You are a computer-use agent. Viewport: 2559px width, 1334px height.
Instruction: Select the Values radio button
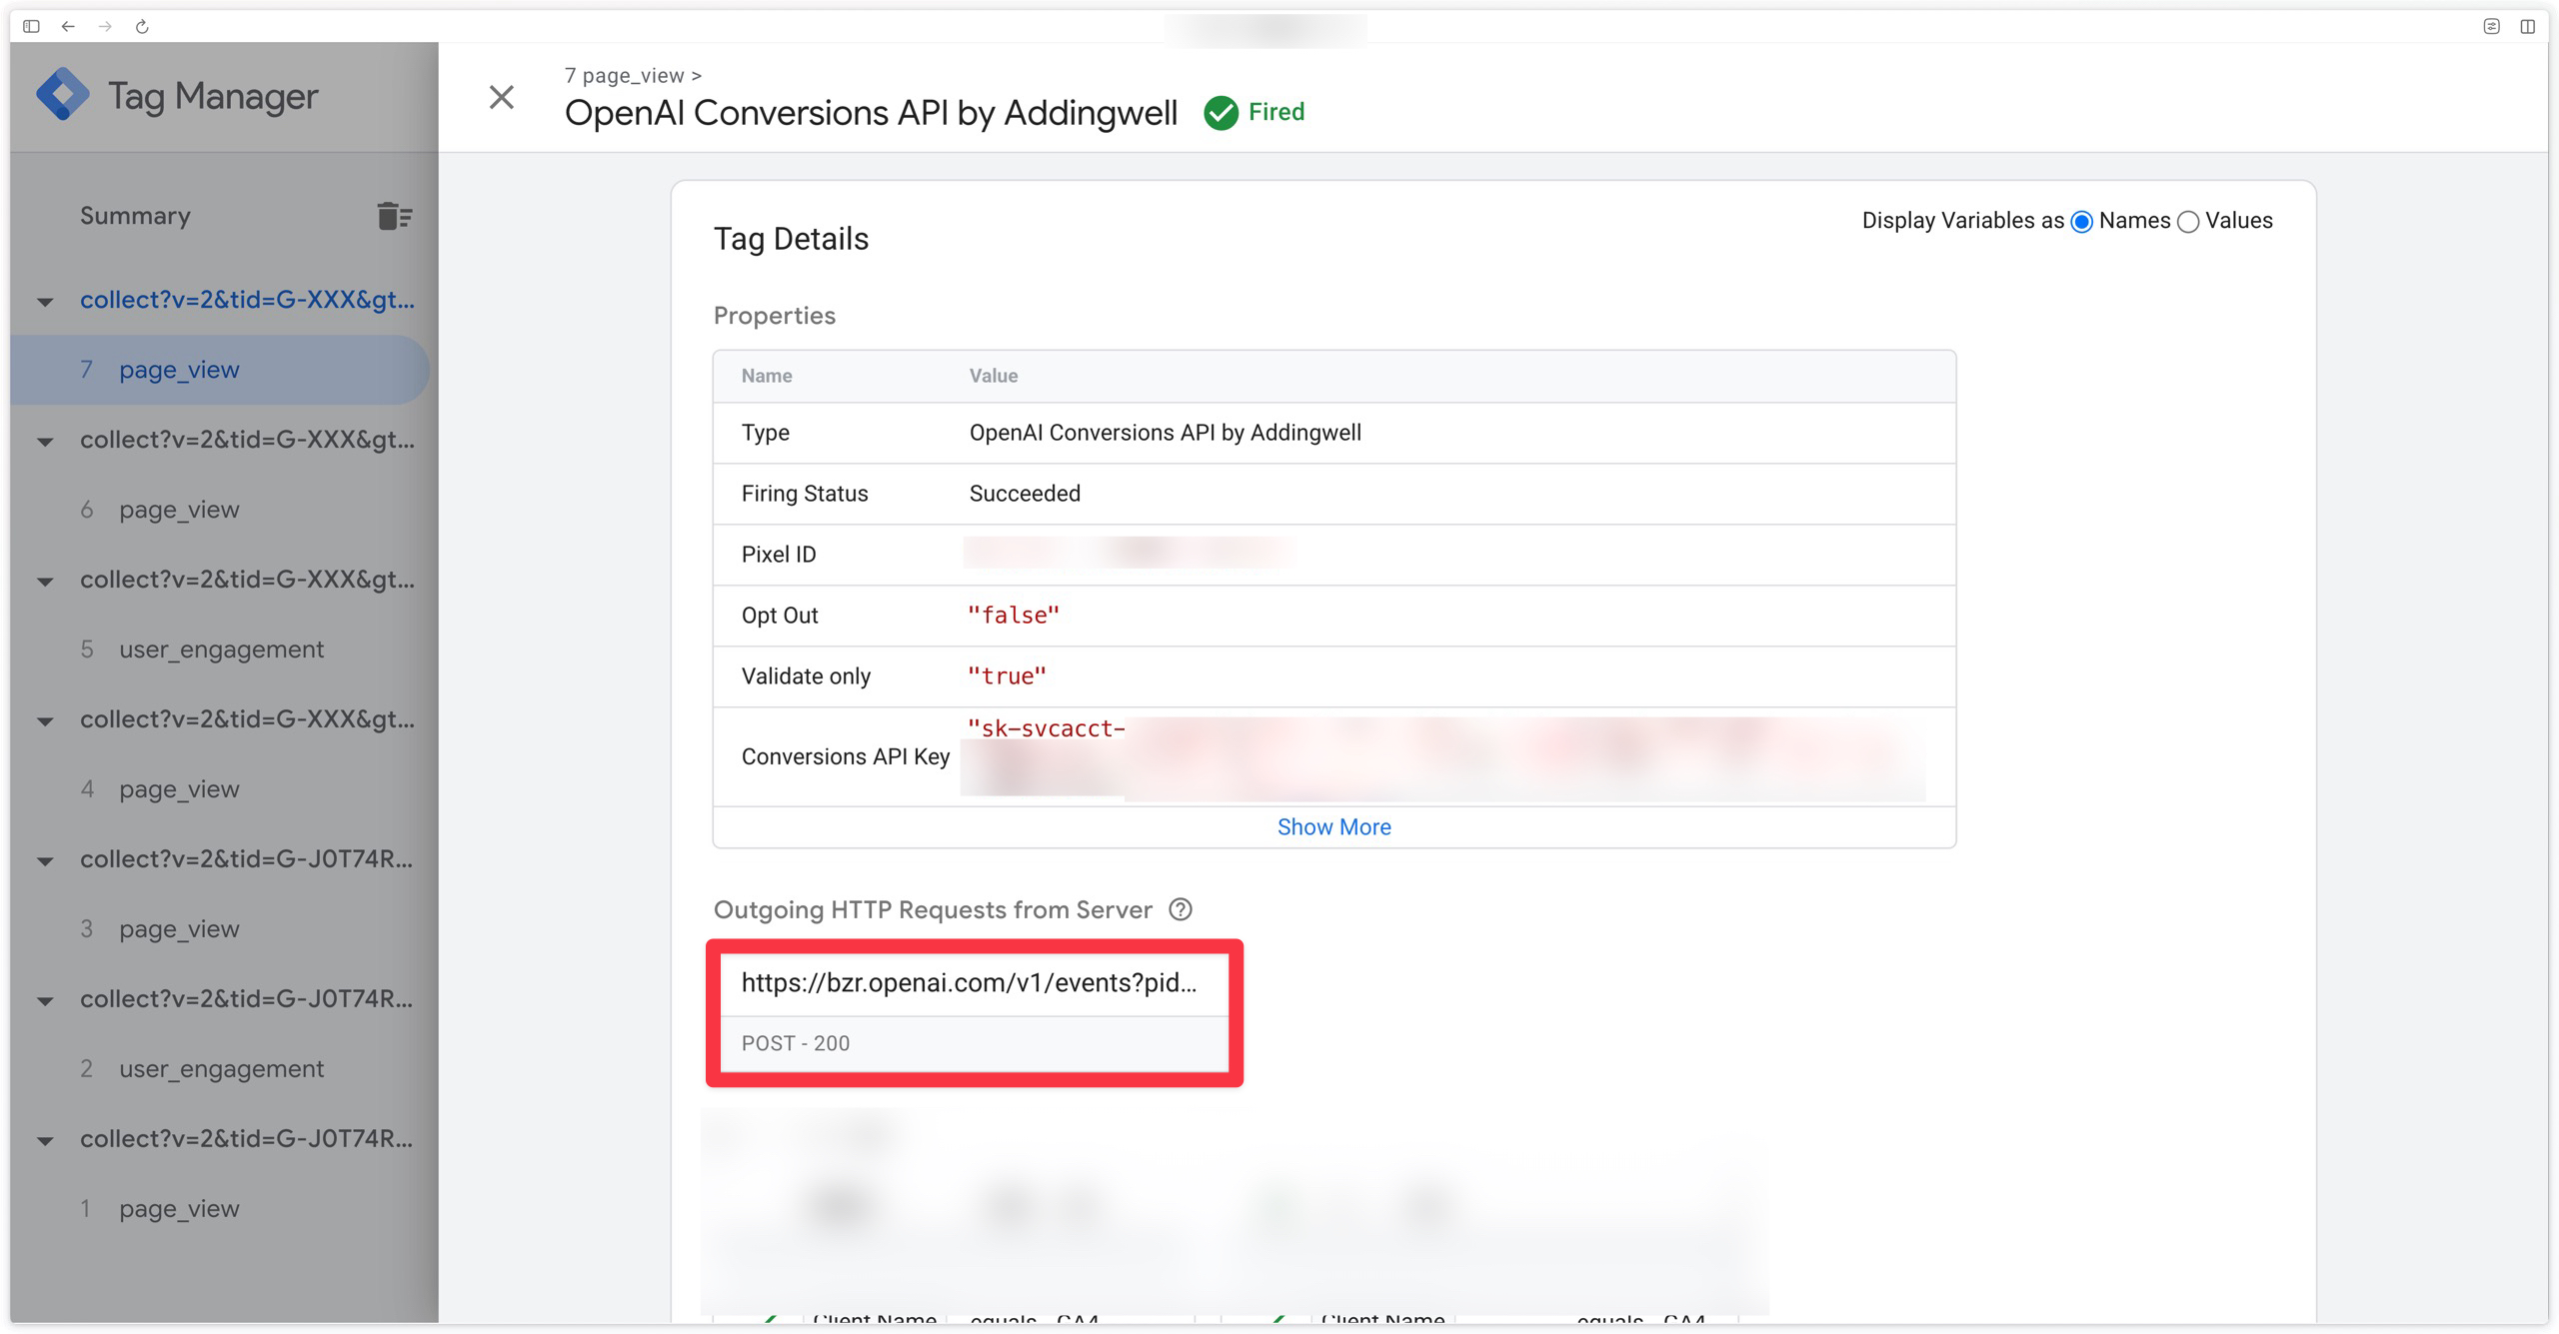[2188, 222]
